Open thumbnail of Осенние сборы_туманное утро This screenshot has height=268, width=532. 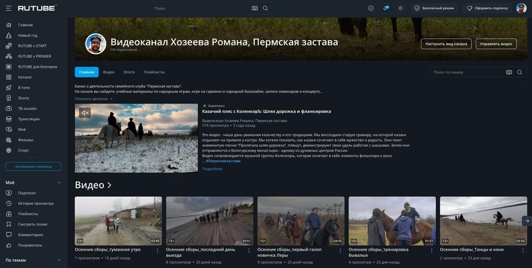click(x=118, y=221)
